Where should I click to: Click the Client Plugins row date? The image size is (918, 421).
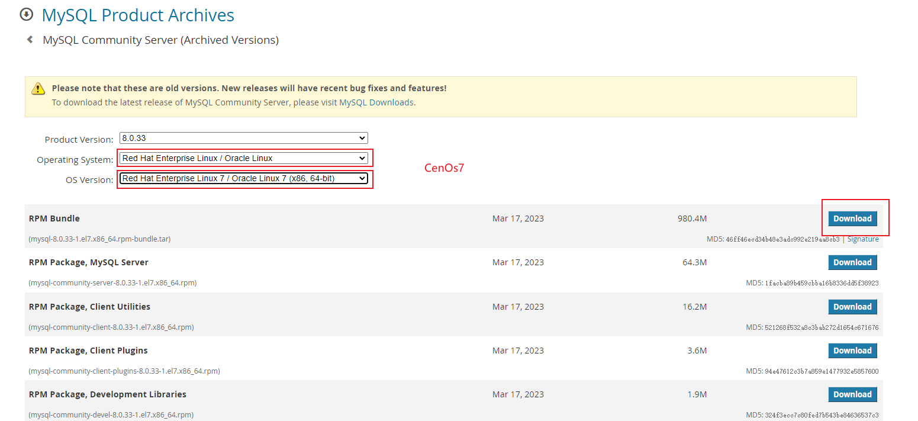518,351
